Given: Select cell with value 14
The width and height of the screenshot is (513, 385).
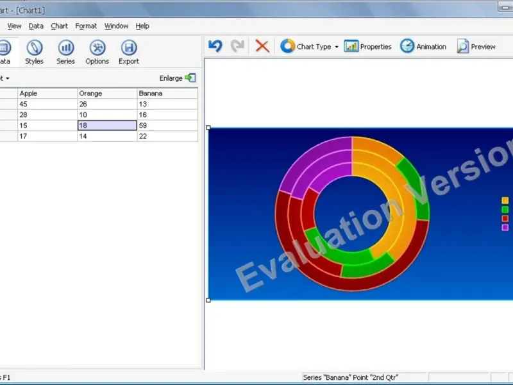Looking at the screenshot, I should pos(107,136).
